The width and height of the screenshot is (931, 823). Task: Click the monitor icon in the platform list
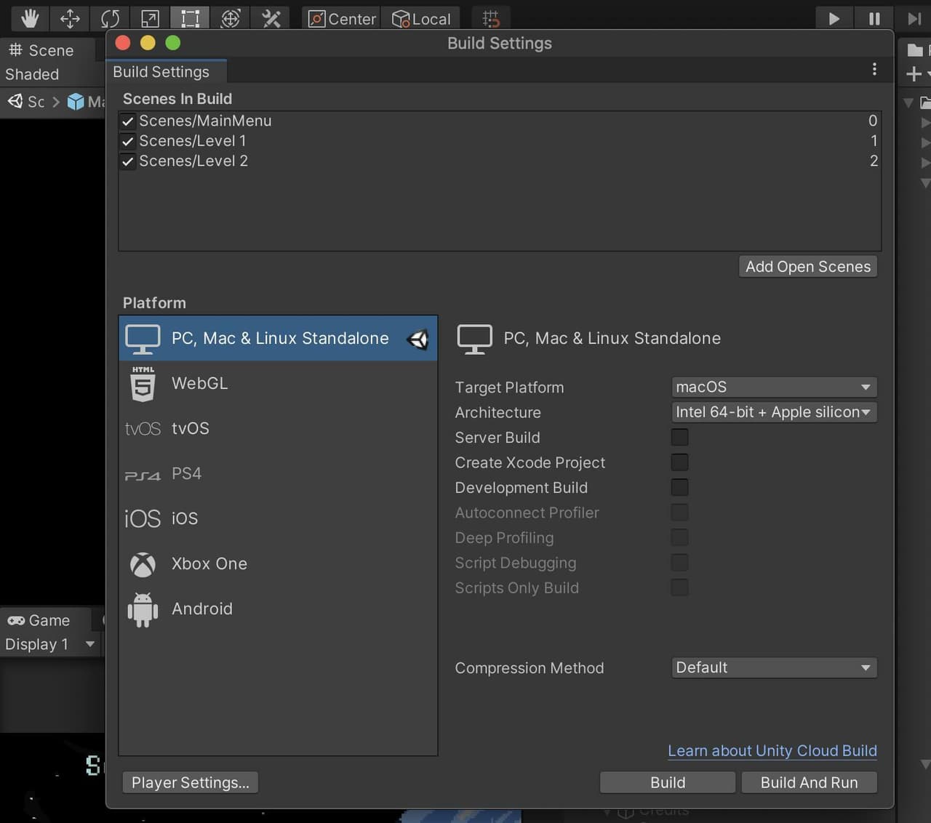(x=143, y=340)
